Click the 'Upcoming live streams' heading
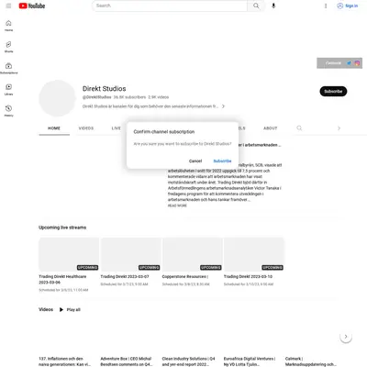 (x=62, y=228)
